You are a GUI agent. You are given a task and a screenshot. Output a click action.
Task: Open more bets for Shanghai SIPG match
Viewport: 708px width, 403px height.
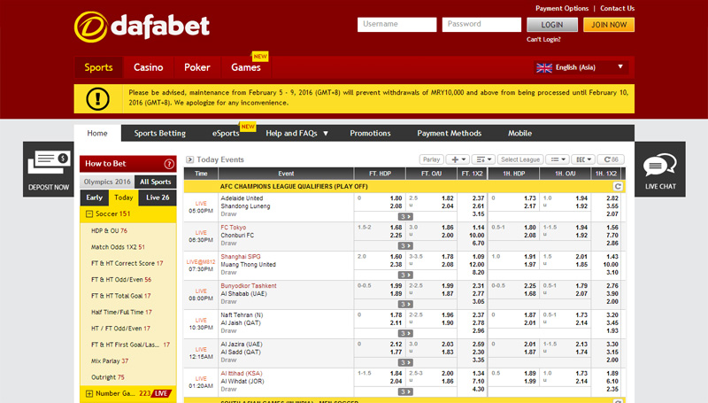click(x=405, y=275)
